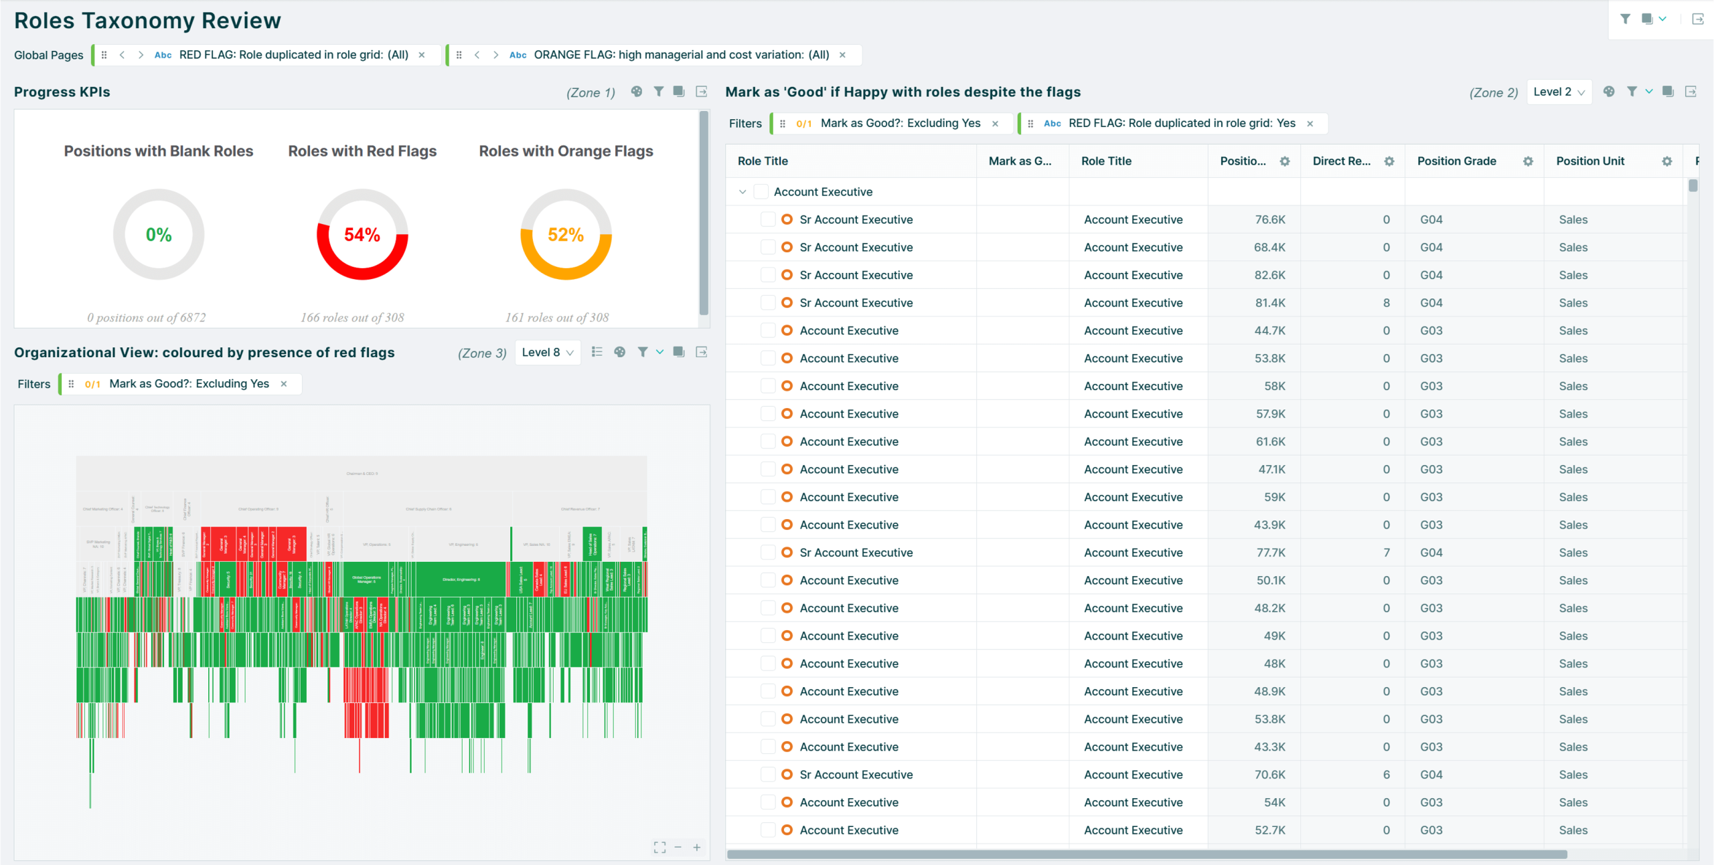Click the Roles with Orange Flags 52% gauge
The height and width of the screenshot is (865, 1714).
(566, 234)
